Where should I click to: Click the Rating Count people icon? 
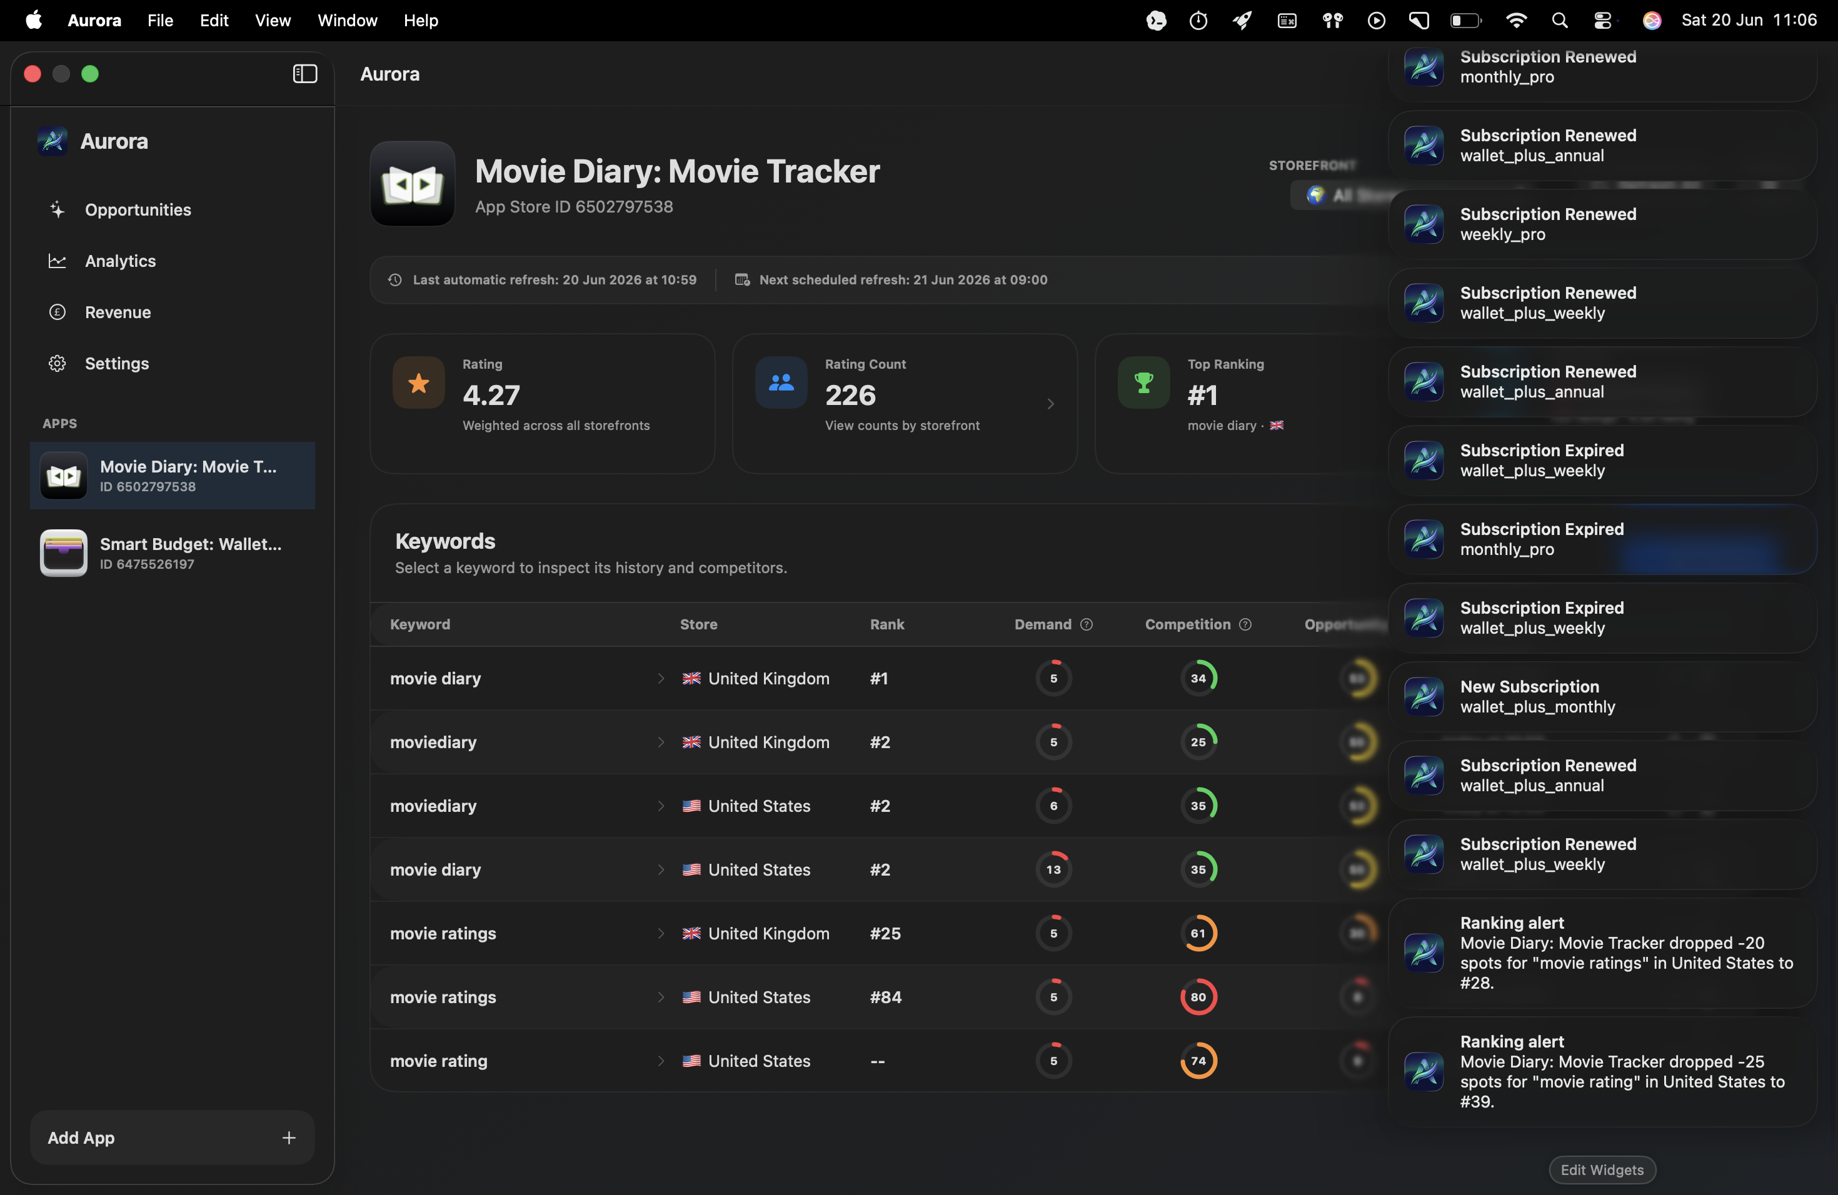click(781, 382)
